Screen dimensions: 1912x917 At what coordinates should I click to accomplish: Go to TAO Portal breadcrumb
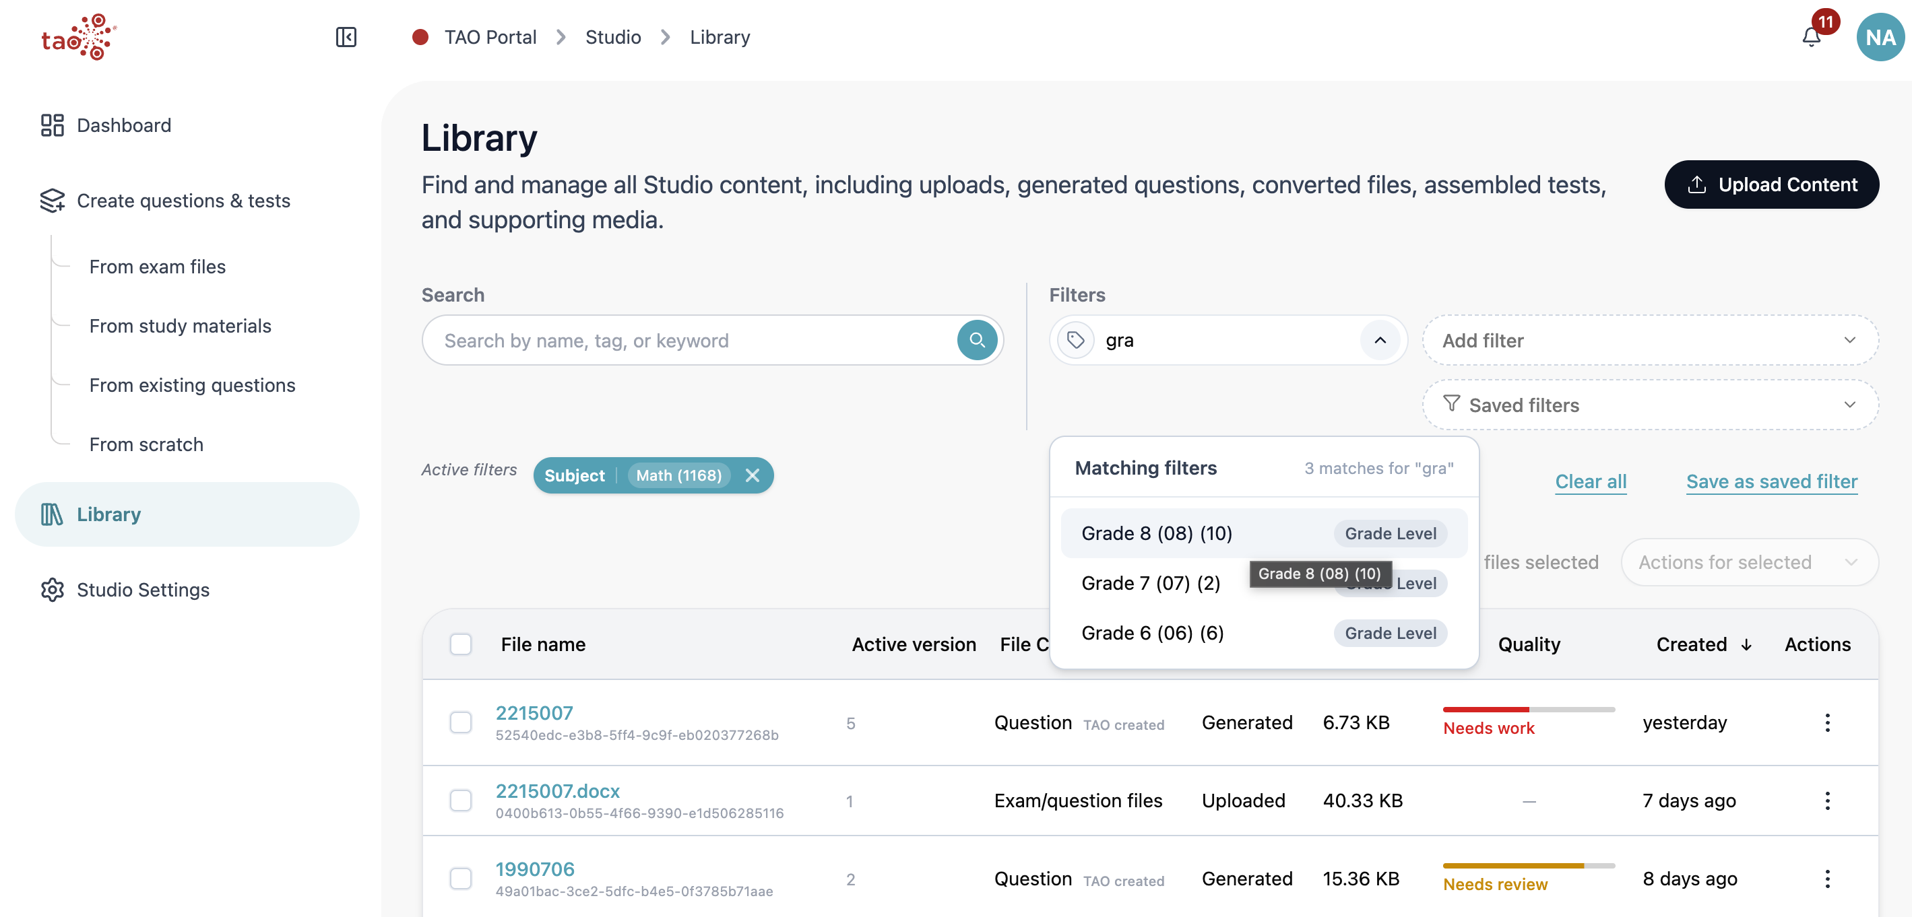coord(490,37)
